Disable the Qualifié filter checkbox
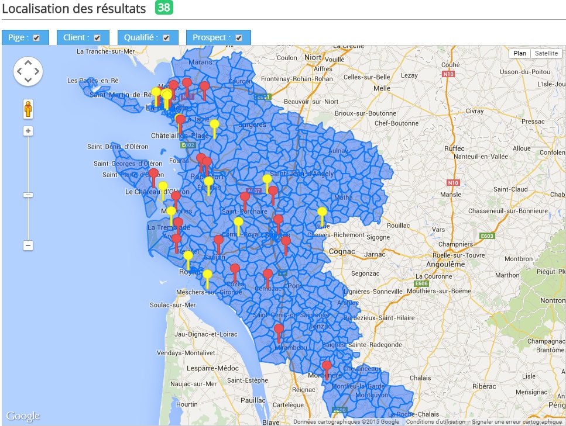The width and height of the screenshot is (566, 426). point(166,38)
